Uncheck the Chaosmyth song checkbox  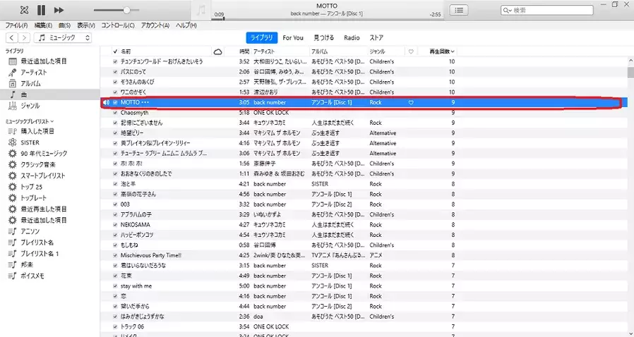115,113
